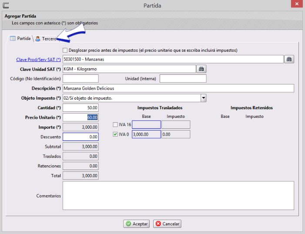Open SAT unit key search binoculars
The width and height of the screenshot is (305, 234).
(201, 69)
